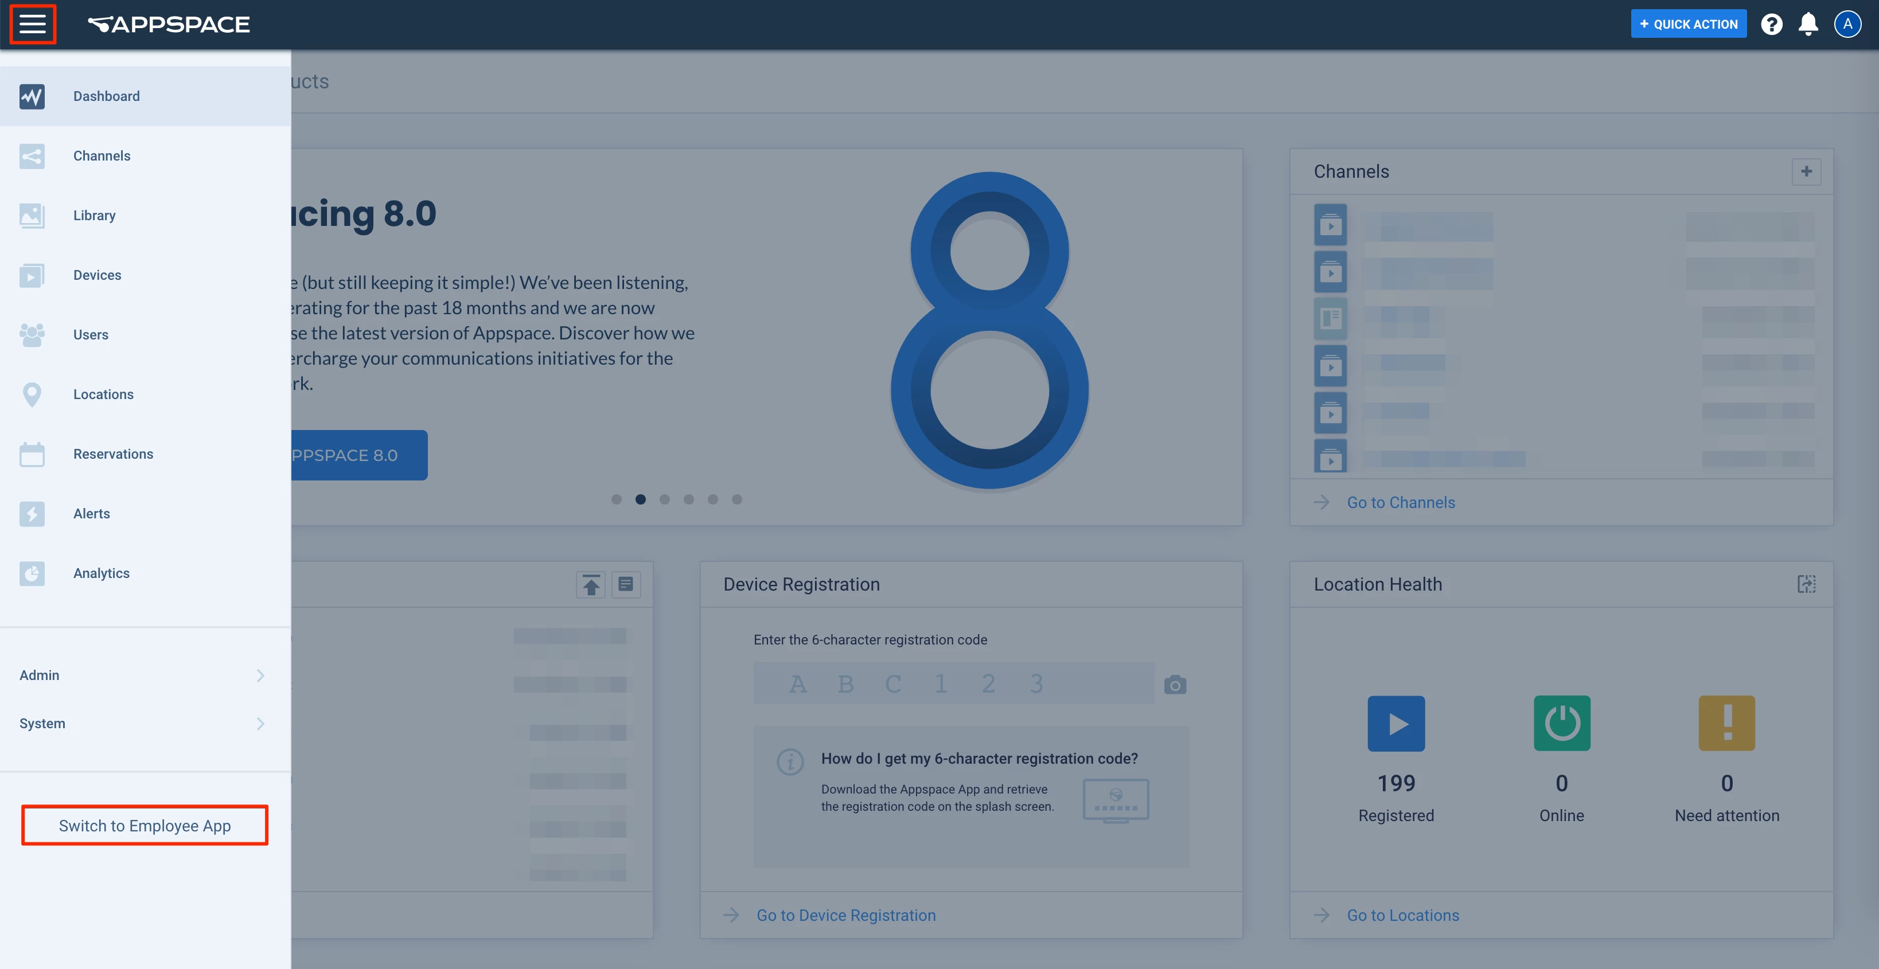Image resolution: width=1879 pixels, height=969 pixels.
Task: Open the user profile avatar A
Action: pos(1847,24)
